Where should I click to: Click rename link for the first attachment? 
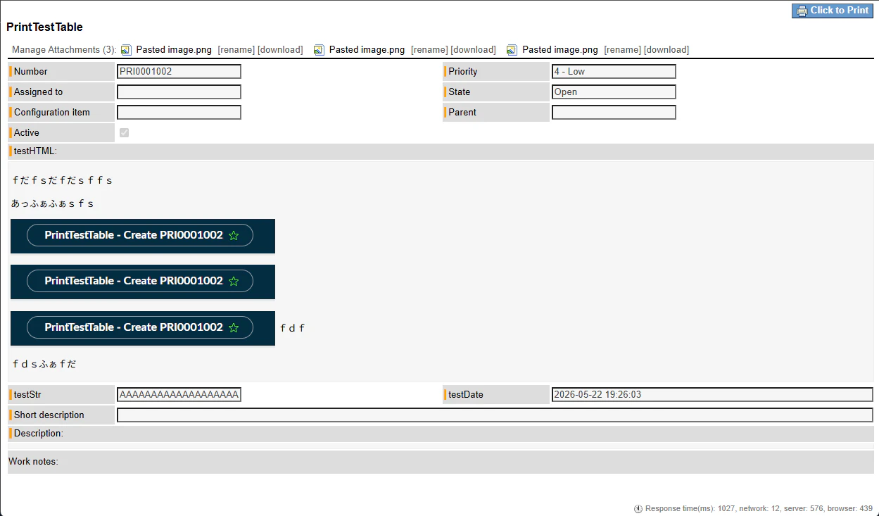pyautogui.click(x=236, y=50)
